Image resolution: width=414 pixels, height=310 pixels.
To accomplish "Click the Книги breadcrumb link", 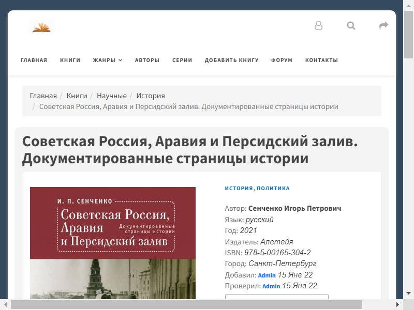I will click(77, 96).
